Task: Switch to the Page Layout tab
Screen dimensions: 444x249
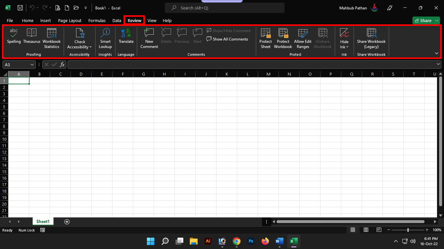Action: coord(70,20)
